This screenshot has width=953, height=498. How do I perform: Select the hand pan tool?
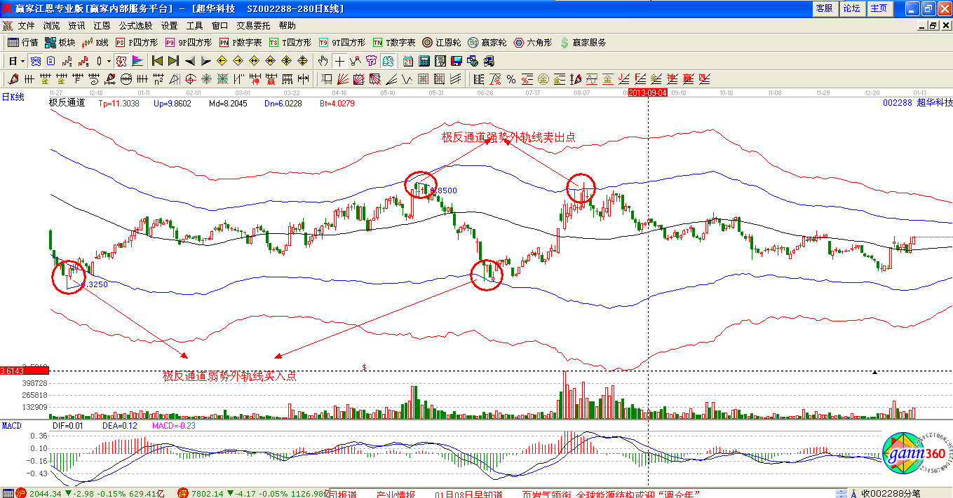pyautogui.click(x=323, y=61)
